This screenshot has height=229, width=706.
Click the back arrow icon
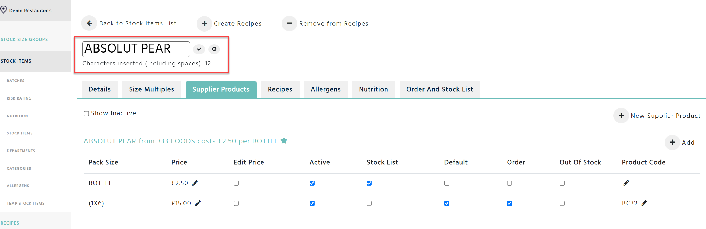89,23
